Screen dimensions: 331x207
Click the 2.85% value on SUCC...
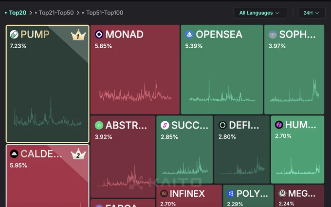169,137
